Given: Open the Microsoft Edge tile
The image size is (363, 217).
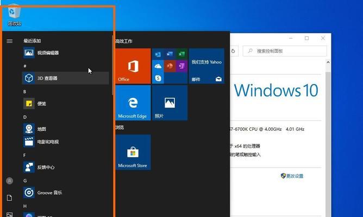Looking at the screenshot, I should [133, 103].
